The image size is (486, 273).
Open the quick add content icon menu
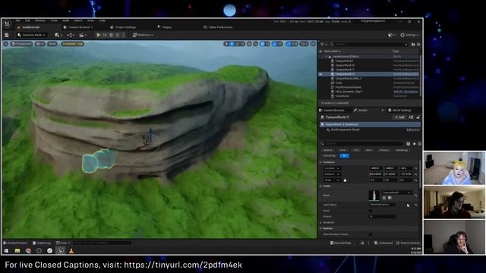click(x=58, y=35)
